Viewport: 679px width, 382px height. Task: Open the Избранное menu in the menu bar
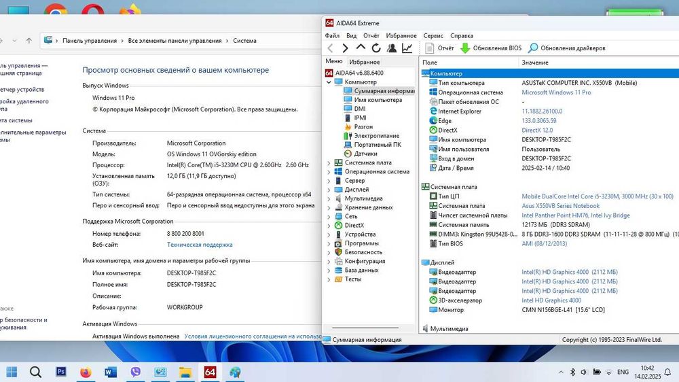(401, 35)
